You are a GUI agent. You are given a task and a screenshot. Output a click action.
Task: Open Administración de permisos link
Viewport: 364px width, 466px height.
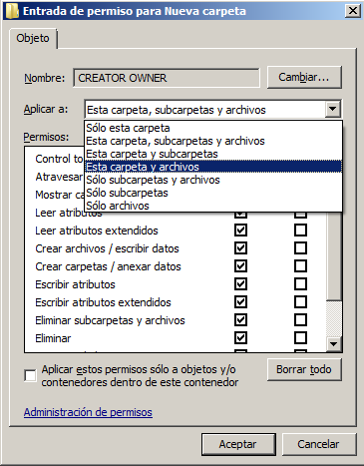pos(88,412)
